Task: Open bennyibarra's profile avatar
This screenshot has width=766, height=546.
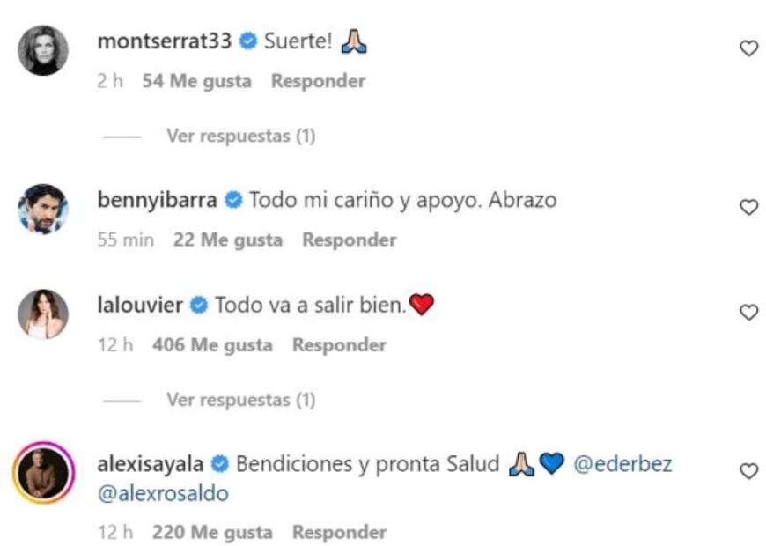Action: click(43, 209)
